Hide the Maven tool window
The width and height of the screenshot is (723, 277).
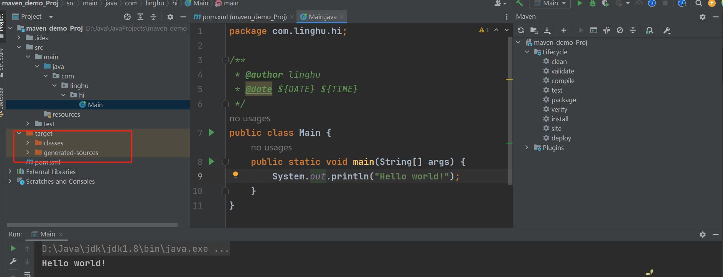coord(716,17)
